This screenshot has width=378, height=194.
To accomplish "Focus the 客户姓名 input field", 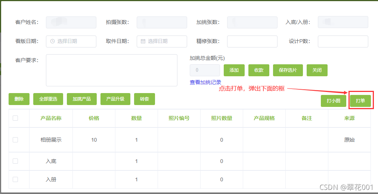I will point(71,22).
